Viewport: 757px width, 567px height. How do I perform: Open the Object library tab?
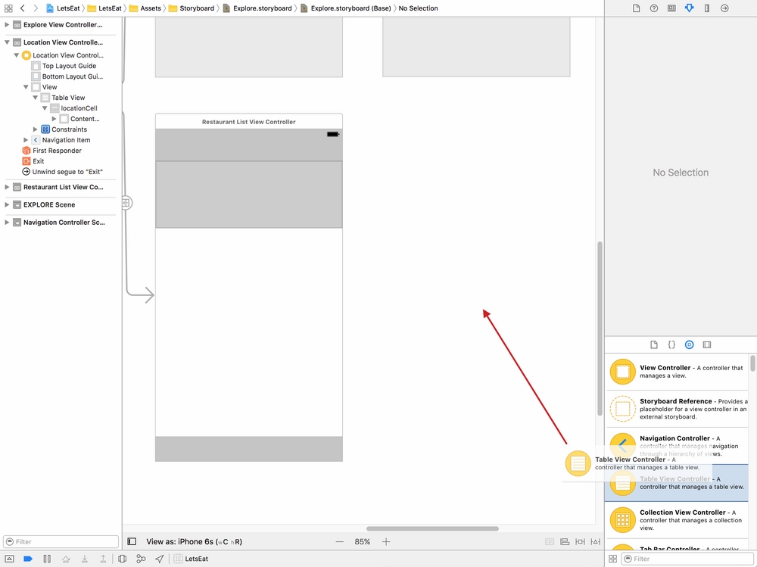coord(690,345)
